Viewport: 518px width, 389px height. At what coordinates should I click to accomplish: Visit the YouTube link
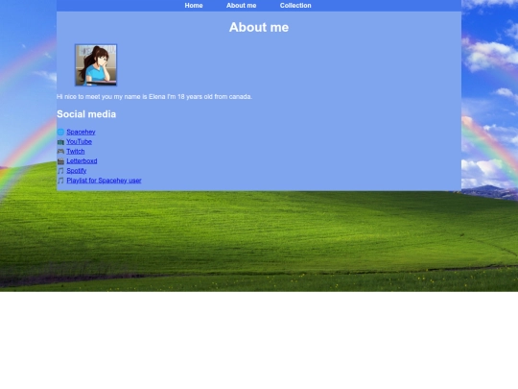[80, 141]
